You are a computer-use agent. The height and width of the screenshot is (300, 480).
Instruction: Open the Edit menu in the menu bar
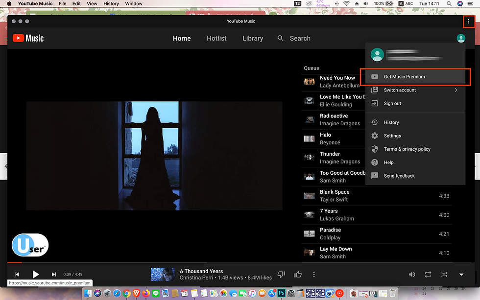(76, 3)
